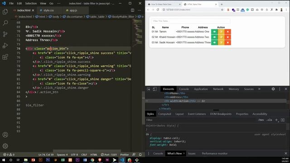Toggle the :hov element state panel
Screen dimensions: 290x163
point(261,120)
